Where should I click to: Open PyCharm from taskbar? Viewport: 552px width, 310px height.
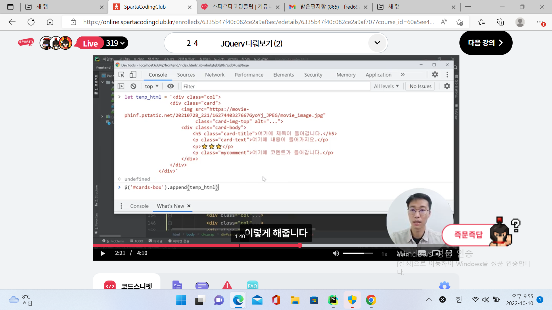(x=333, y=300)
